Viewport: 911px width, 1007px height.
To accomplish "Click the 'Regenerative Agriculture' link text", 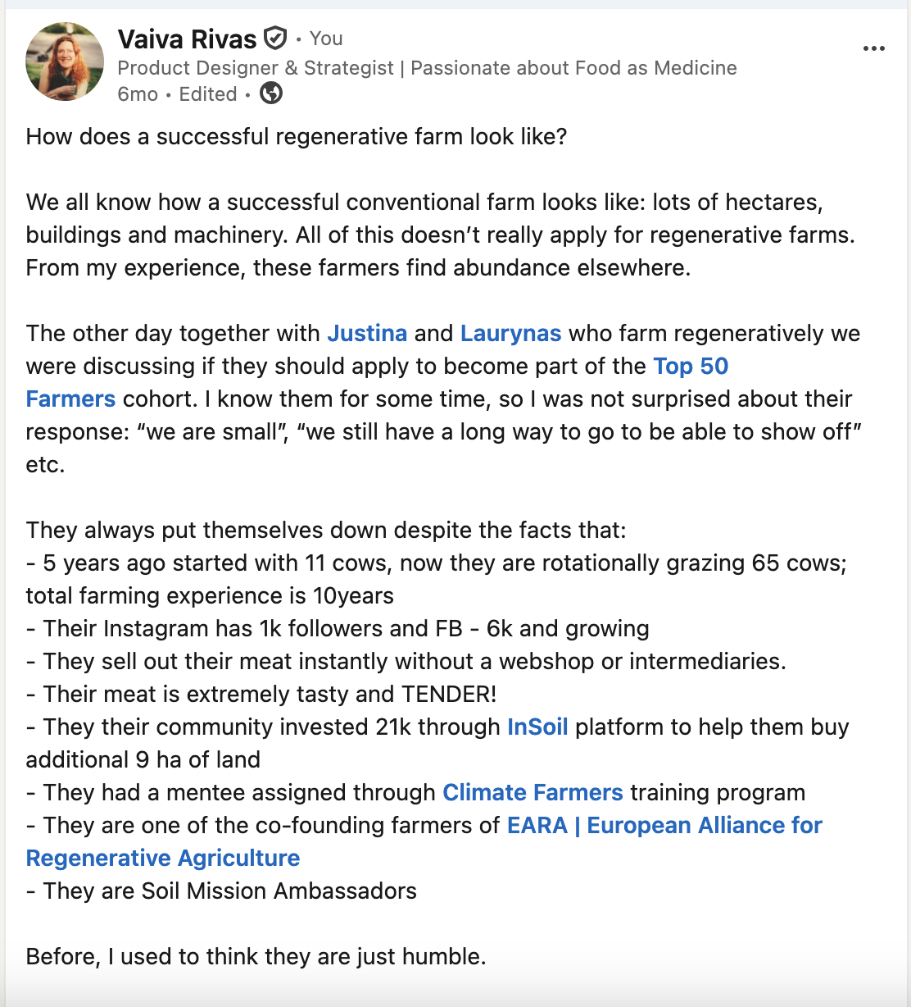I will pos(163,858).
